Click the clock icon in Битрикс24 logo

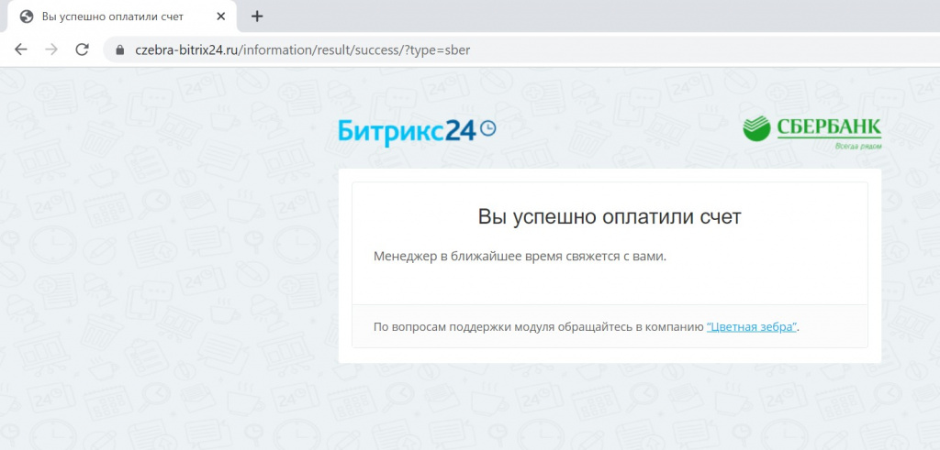click(488, 128)
